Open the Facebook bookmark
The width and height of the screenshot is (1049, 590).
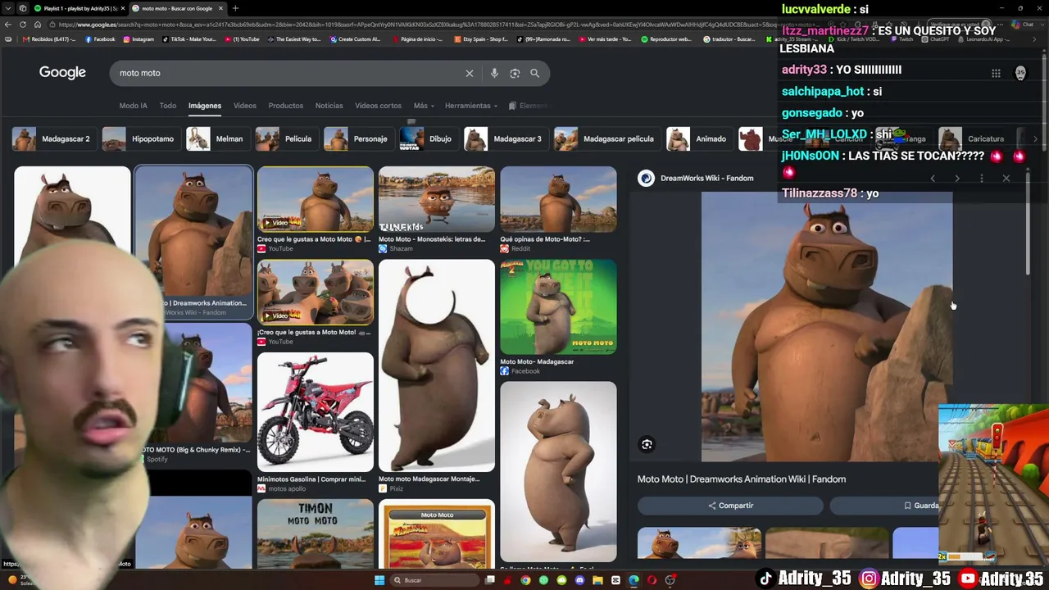pos(100,39)
